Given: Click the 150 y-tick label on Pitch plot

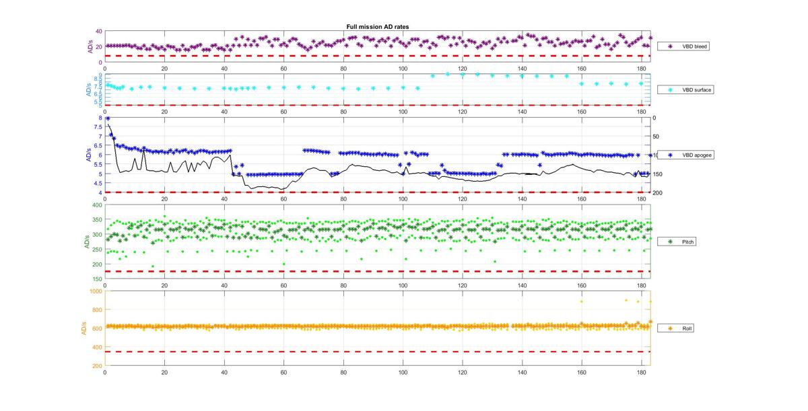Looking at the screenshot, I should point(98,278).
